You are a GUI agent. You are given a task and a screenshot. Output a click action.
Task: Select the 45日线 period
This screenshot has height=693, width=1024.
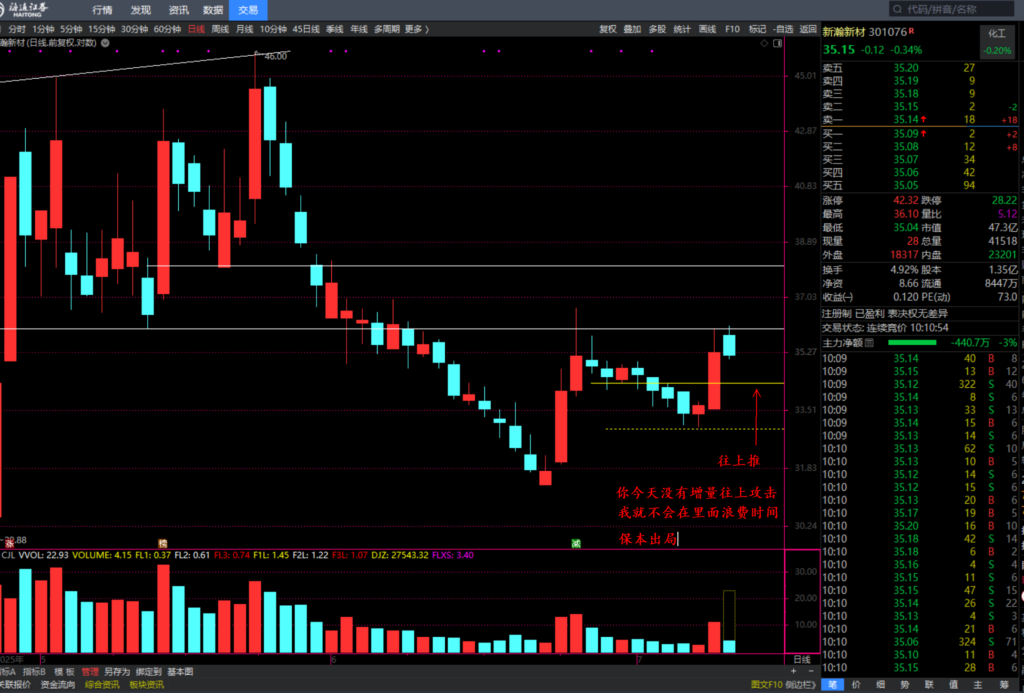click(x=306, y=30)
